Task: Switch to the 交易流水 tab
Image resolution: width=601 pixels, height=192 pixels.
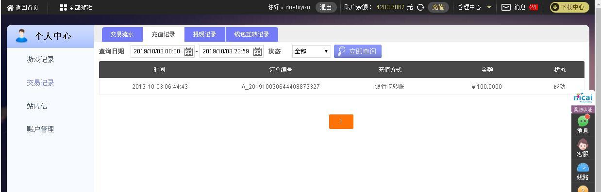Action: coord(122,34)
